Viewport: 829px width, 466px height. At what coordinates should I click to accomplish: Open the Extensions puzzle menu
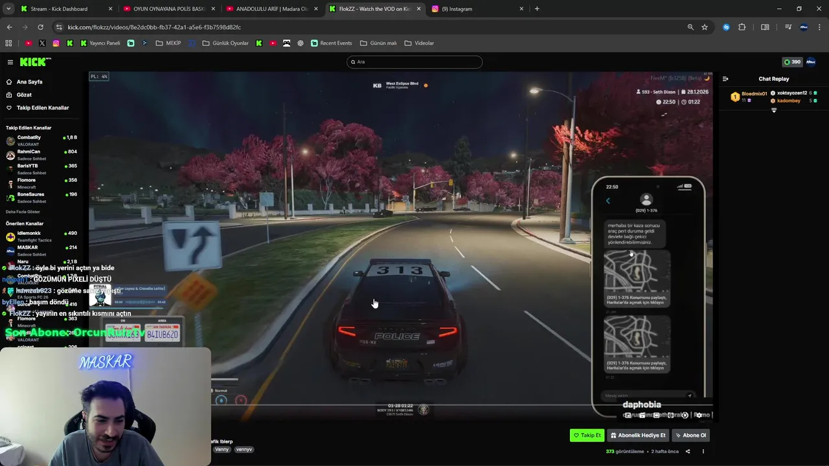pos(742,27)
